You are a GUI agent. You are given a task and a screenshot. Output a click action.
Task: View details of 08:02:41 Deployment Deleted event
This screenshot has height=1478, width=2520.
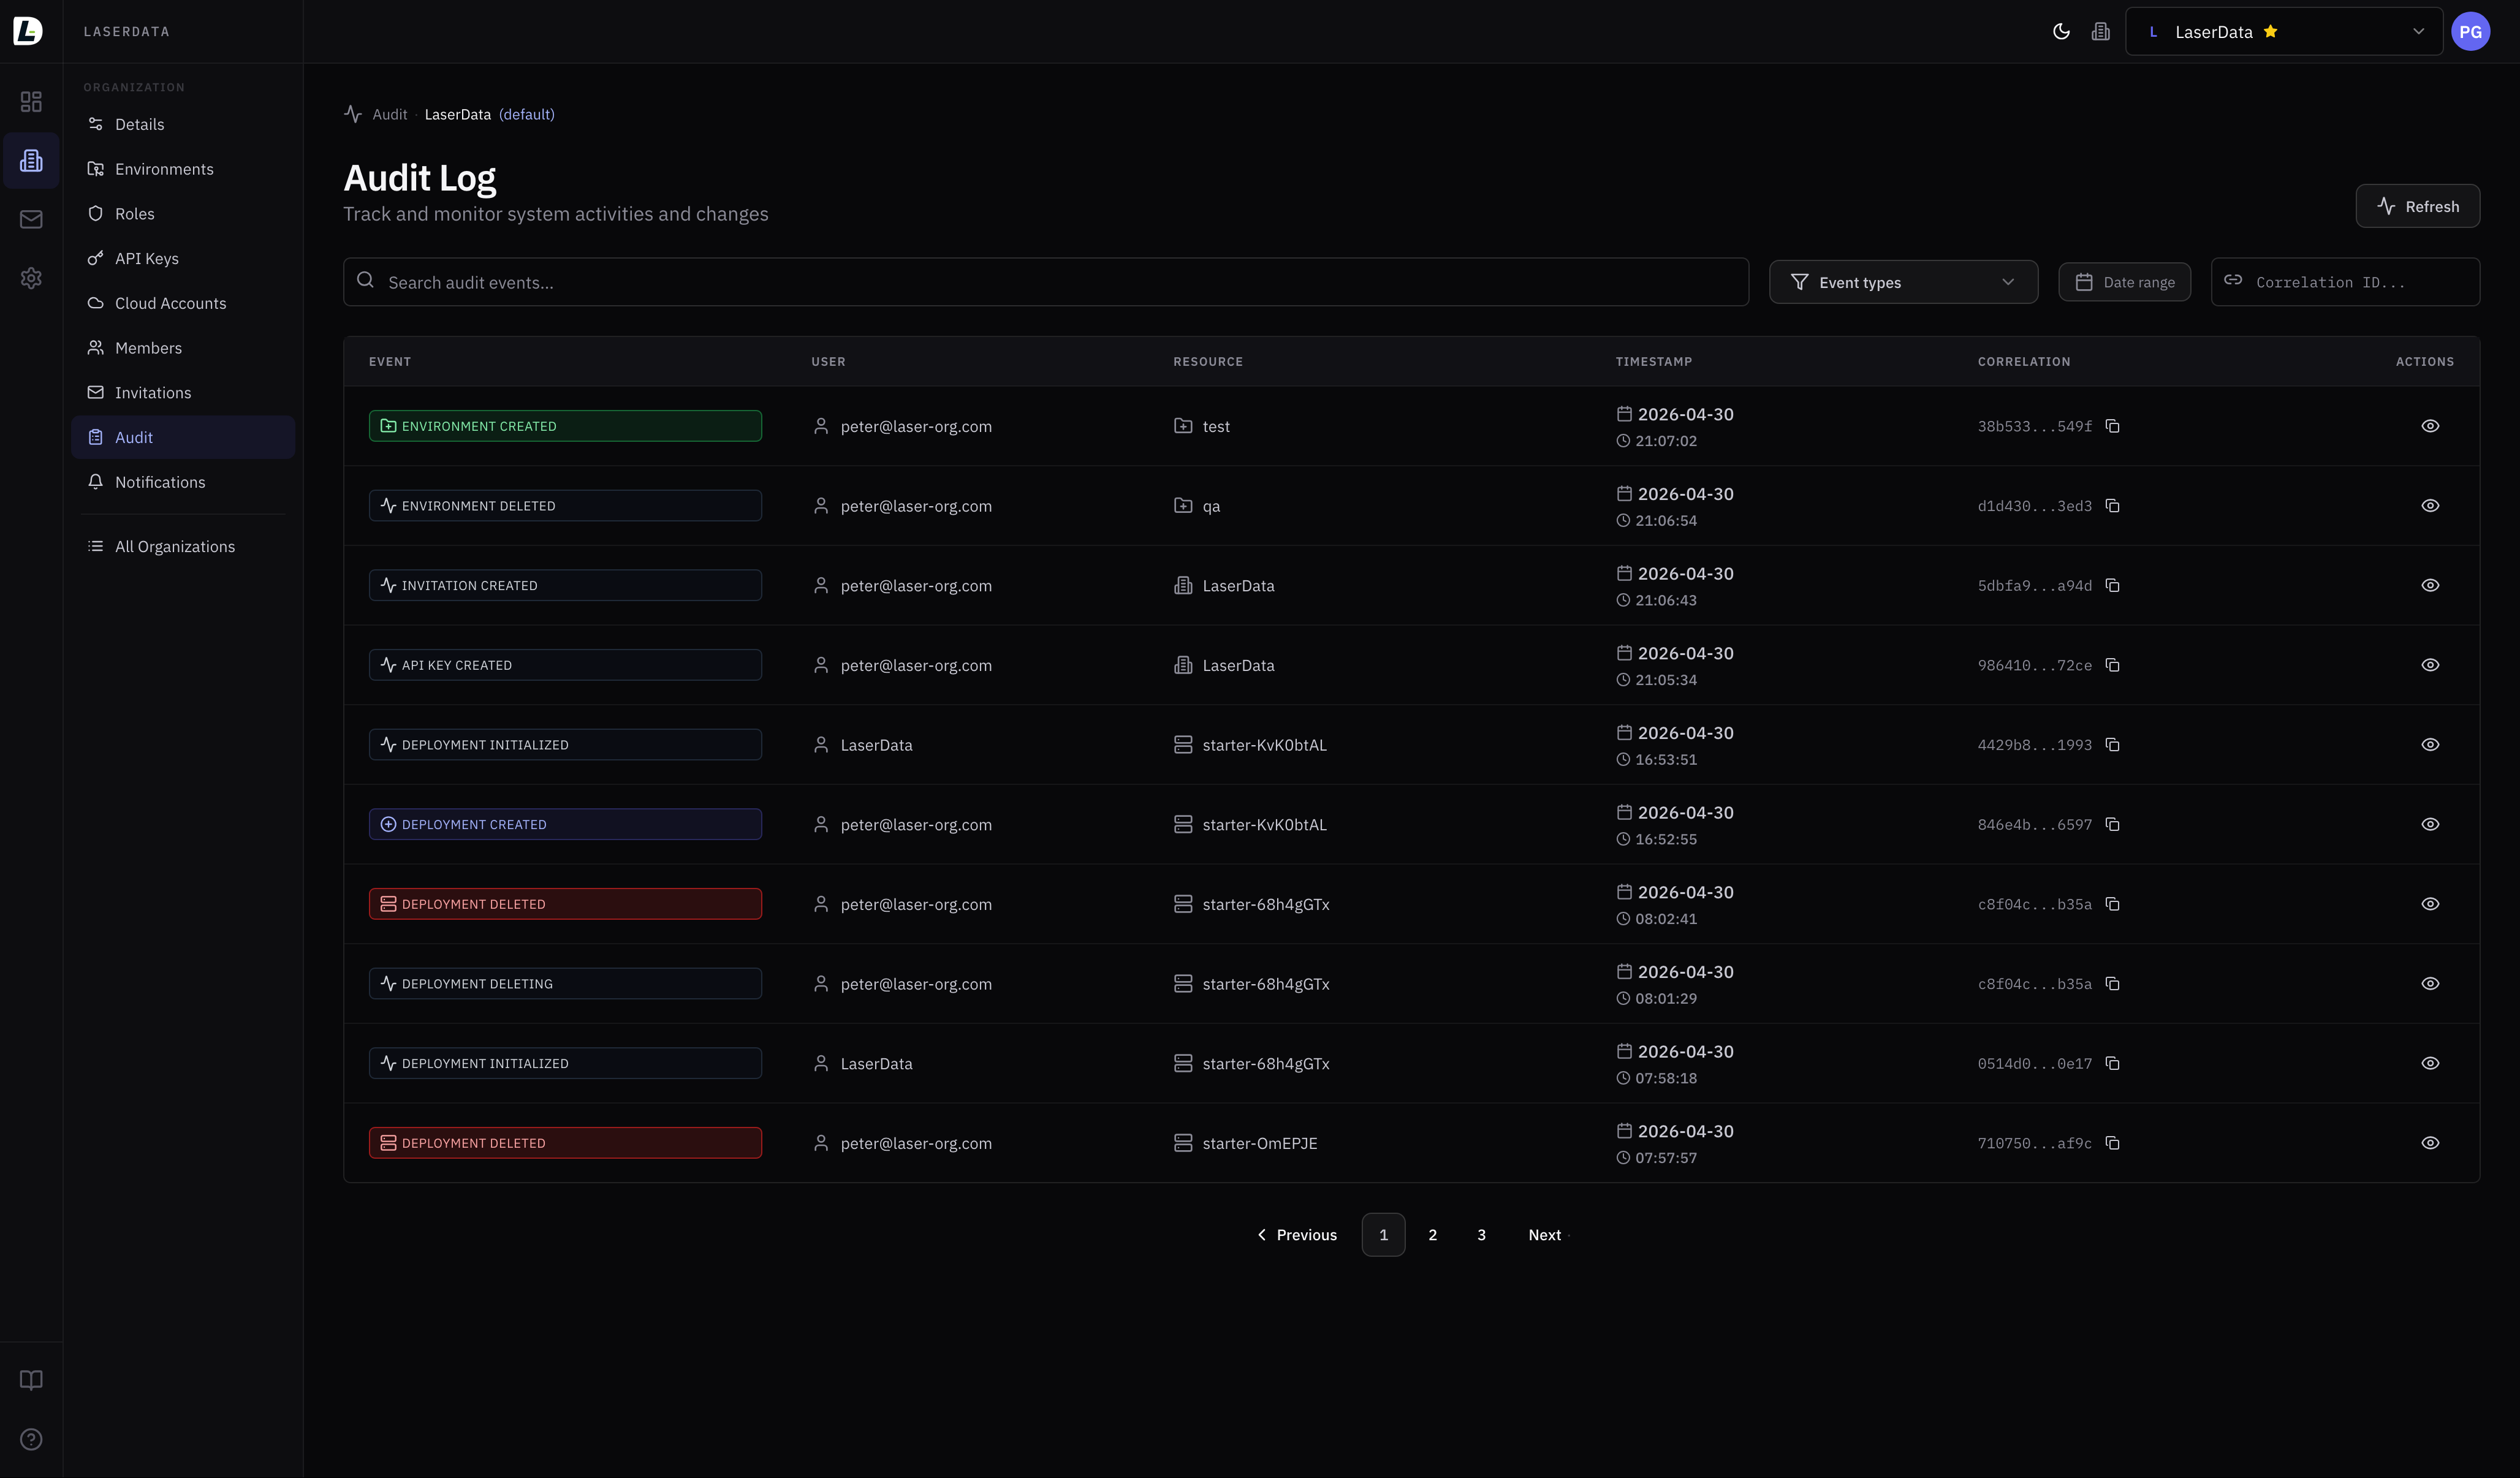tap(2430, 904)
